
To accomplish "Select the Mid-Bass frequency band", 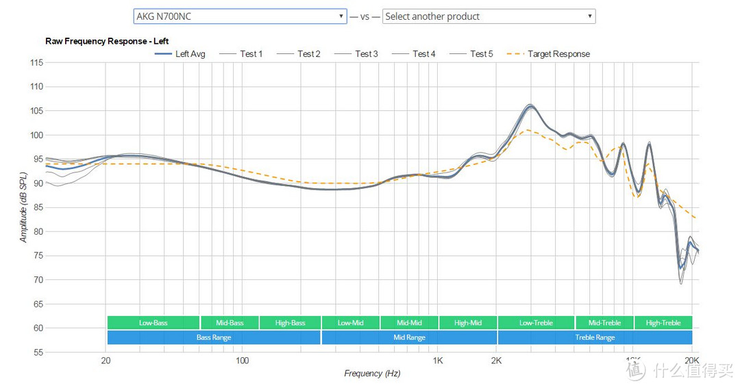I will click(230, 322).
